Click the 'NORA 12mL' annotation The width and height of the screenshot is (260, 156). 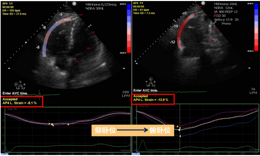click(223, 8)
